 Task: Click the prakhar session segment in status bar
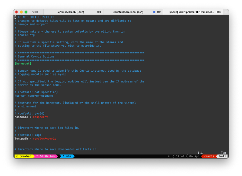(24, 156)
